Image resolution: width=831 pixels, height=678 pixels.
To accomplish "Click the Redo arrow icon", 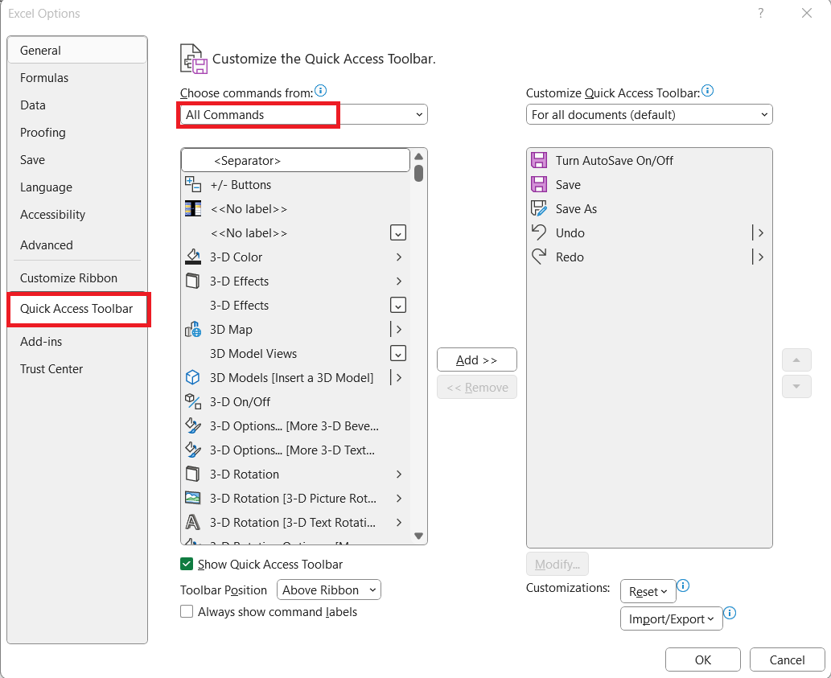I will [x=539, y=257].
